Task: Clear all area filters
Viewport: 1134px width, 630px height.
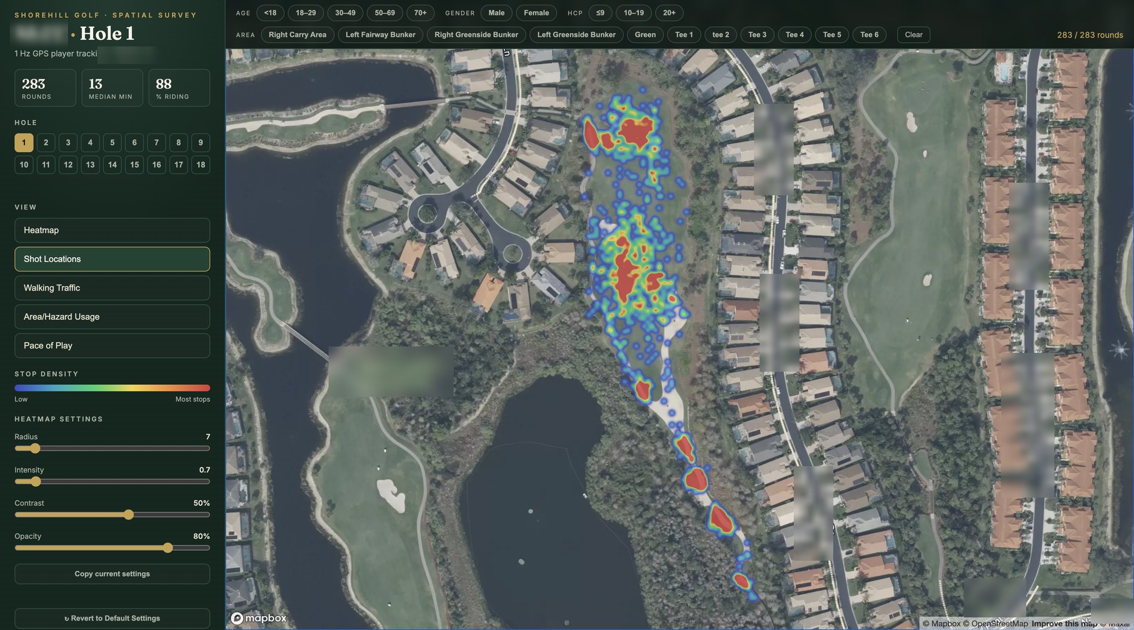Action: (913, 35)
